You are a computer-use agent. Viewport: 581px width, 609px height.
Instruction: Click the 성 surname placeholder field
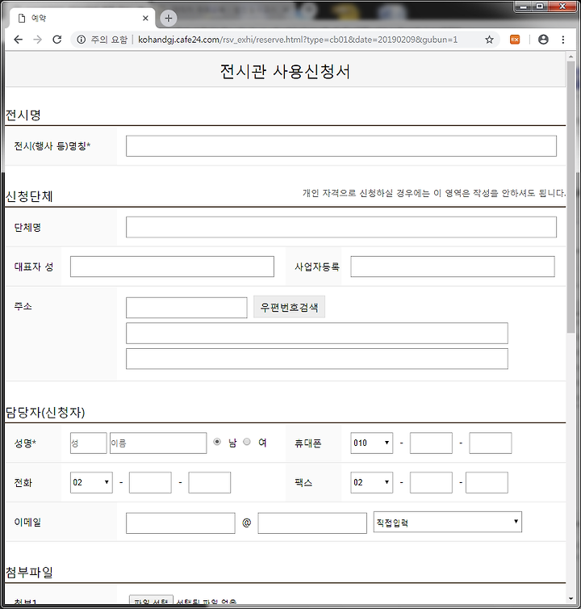tap(89, 443)
